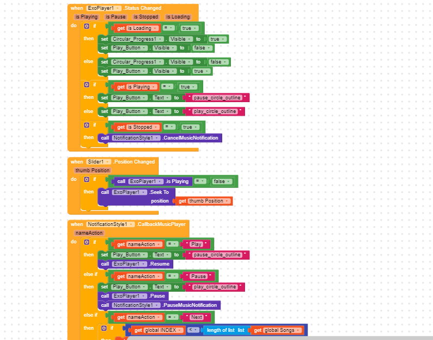Screen dimensions: 433x340
Task: Toggle true value beside get is Playing
Action: point(188,87)
